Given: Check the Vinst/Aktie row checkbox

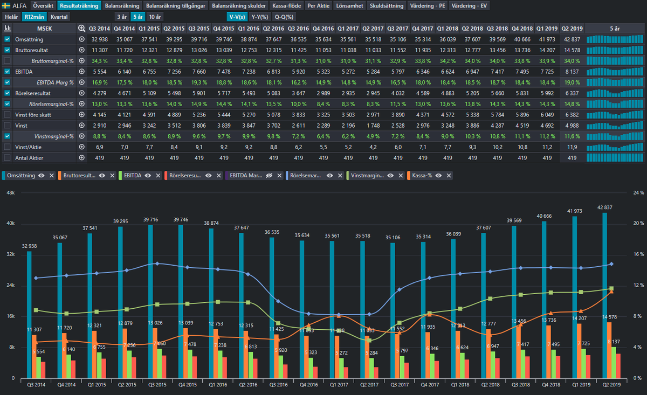Looking at the screenshot, I should point(7,147).
